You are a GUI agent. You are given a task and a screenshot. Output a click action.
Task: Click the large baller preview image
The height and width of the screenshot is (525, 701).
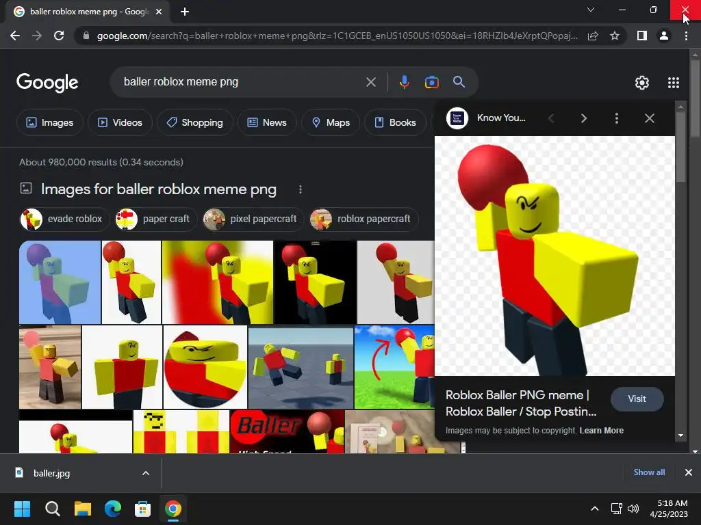pyautogui.click(x=555, y=256)
